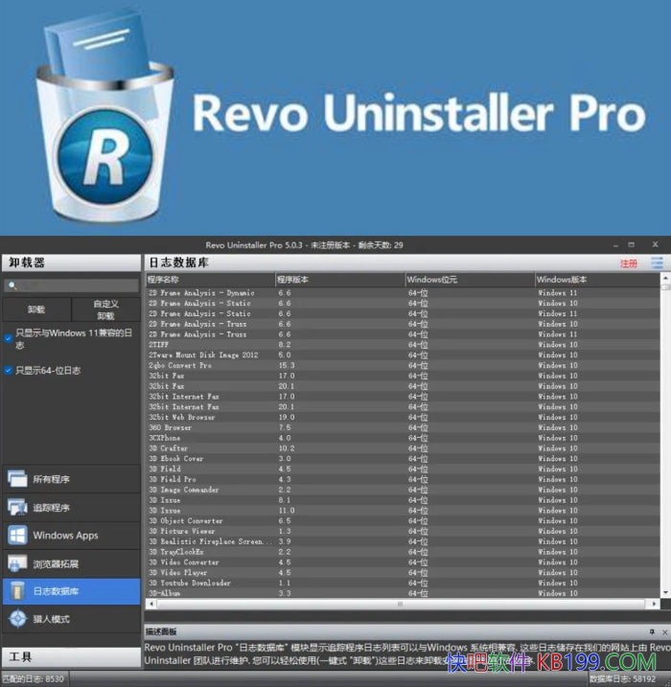Pin the description panel (描述面板)

point(652,632)
